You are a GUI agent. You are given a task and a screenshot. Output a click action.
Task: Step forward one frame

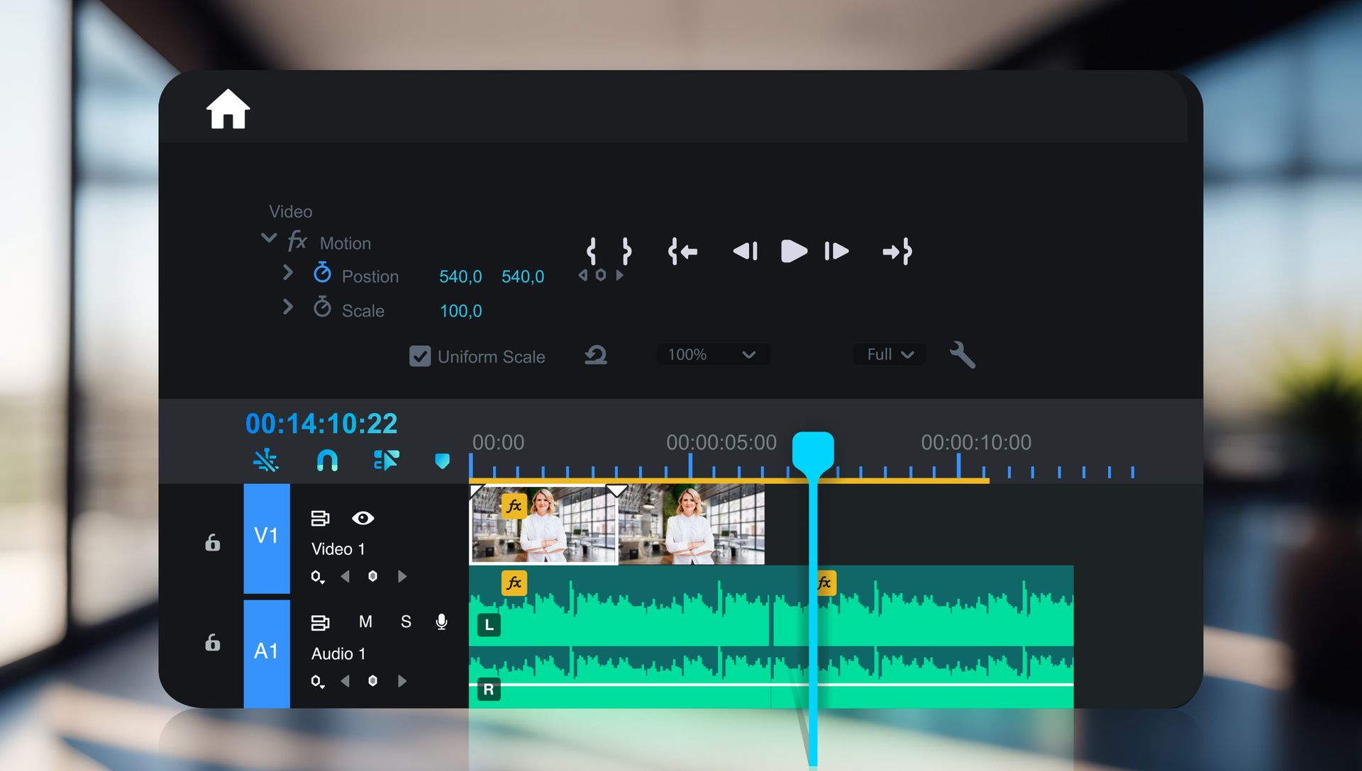[837, 251]
